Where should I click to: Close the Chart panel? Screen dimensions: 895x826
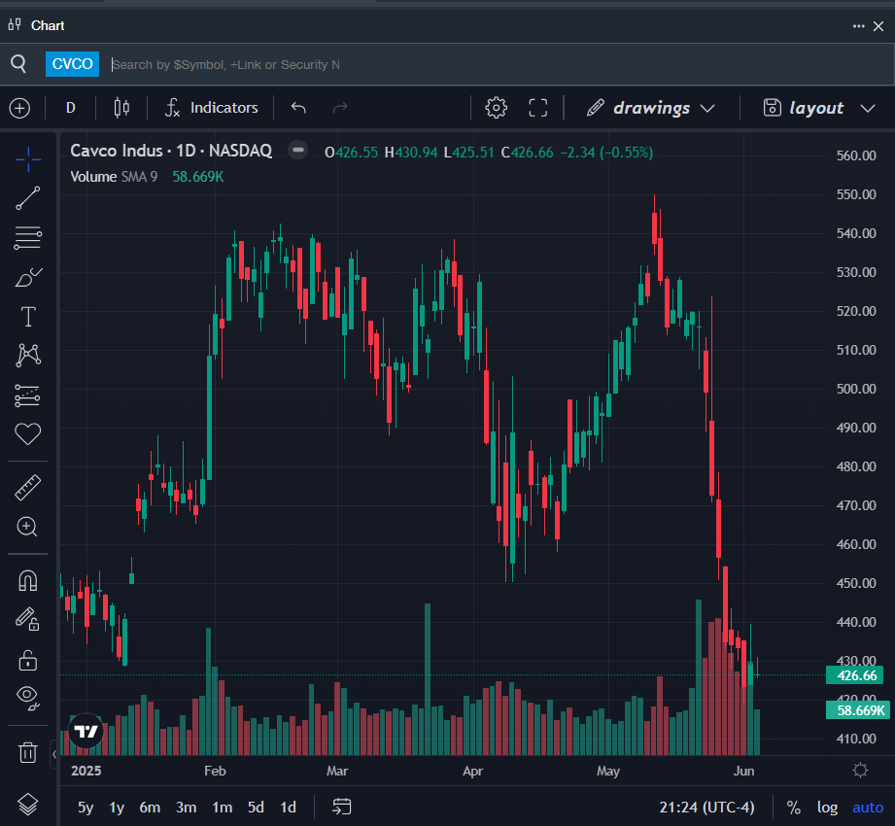[x=878, y=26]
